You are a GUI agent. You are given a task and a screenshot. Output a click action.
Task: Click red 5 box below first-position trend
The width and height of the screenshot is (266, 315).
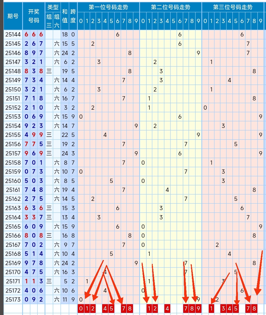coord(111,308)
